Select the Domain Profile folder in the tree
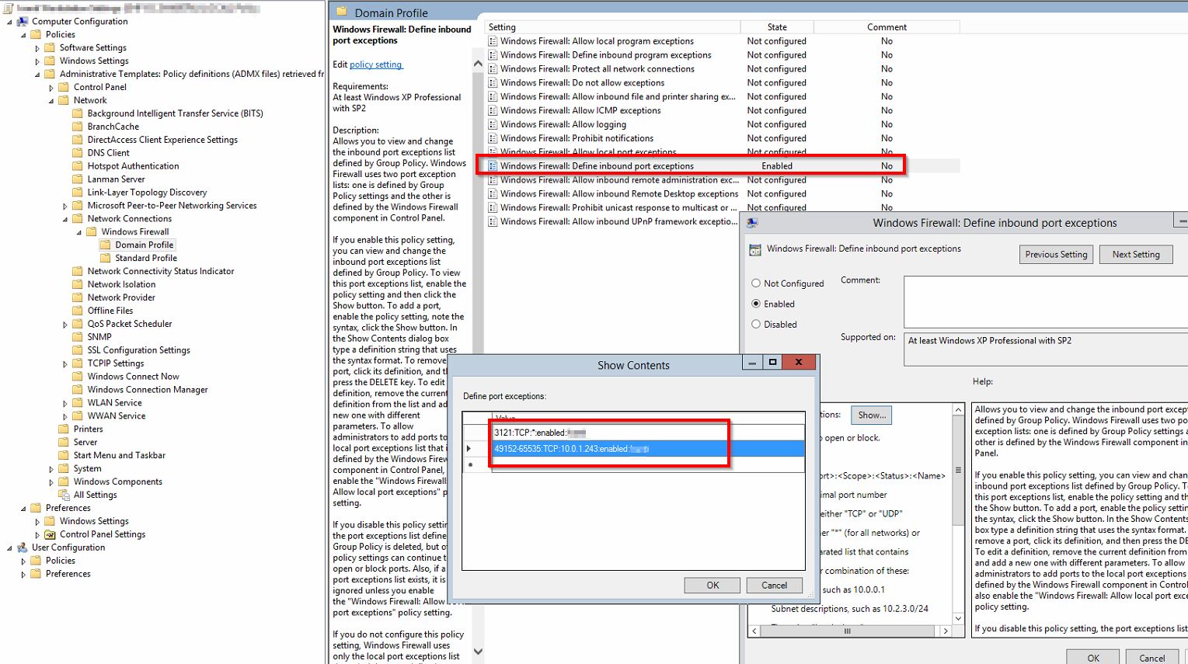Image resolution: width=1188 pixels, height=664 pixels. click(x=146, y=244)
